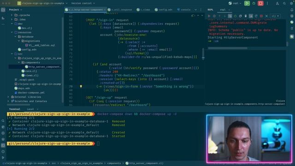Switch to the c.views editor tab
295x166 pixels.
(143, 10)
